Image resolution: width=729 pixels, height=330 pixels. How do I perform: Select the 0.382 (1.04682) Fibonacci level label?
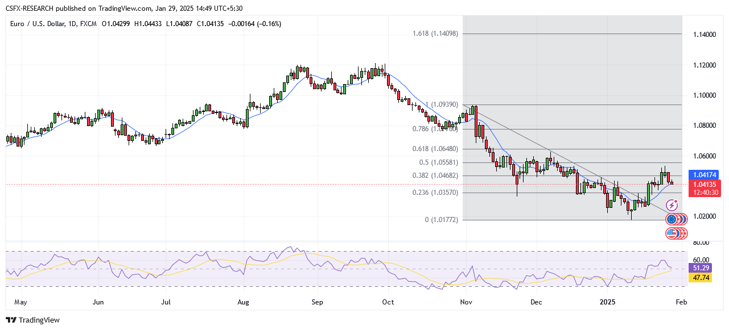(x=435, y=176)
